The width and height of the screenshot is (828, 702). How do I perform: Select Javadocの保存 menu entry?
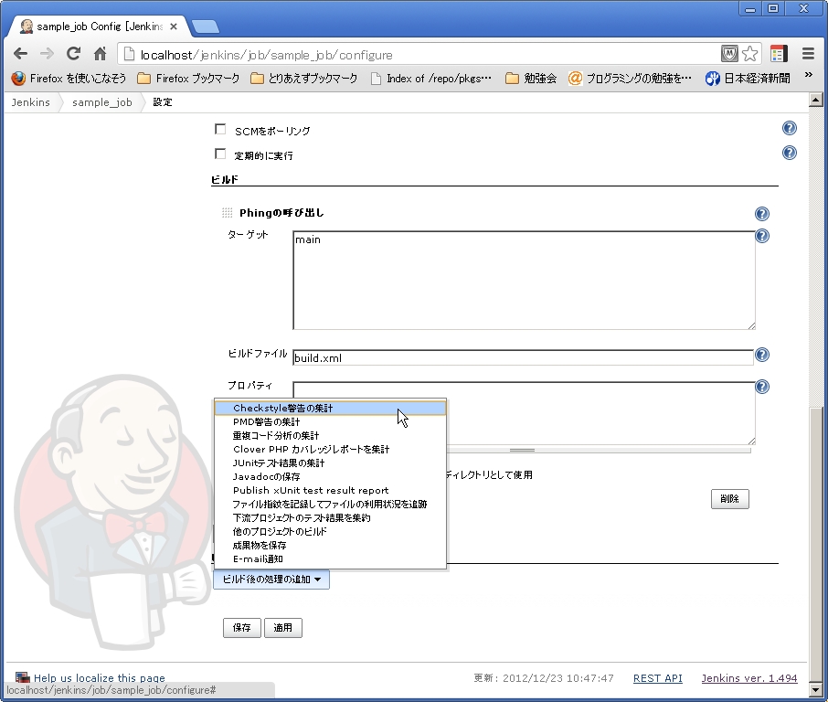(331, 477)
